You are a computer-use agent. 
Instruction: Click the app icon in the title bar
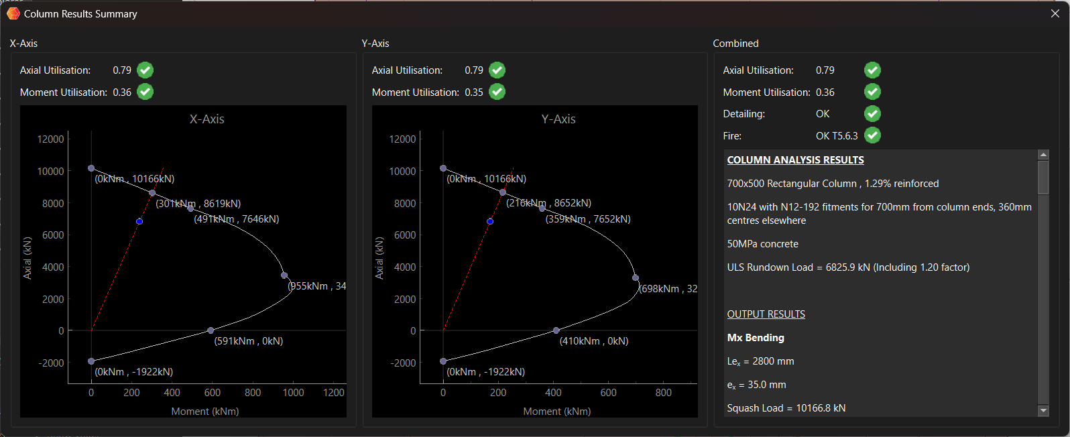point(13,13)
